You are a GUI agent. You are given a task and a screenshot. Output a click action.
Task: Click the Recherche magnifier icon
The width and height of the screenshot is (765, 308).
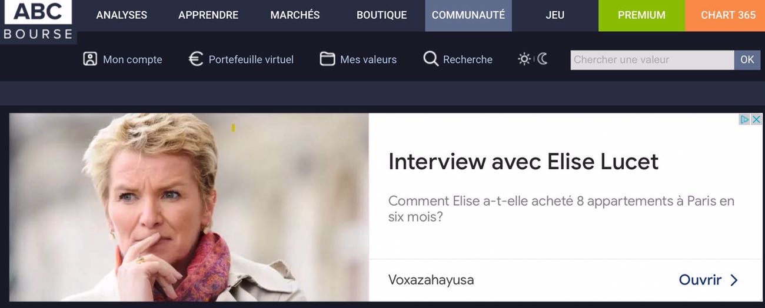pyautogui.click(x=431, y=59)
